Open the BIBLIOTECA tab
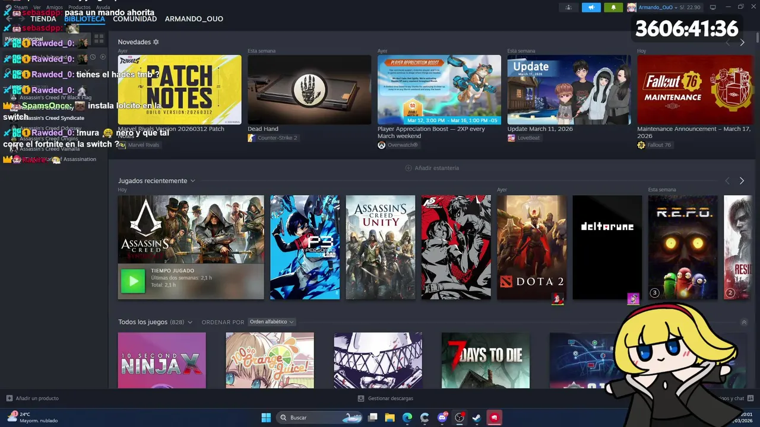 click(84, 19)
